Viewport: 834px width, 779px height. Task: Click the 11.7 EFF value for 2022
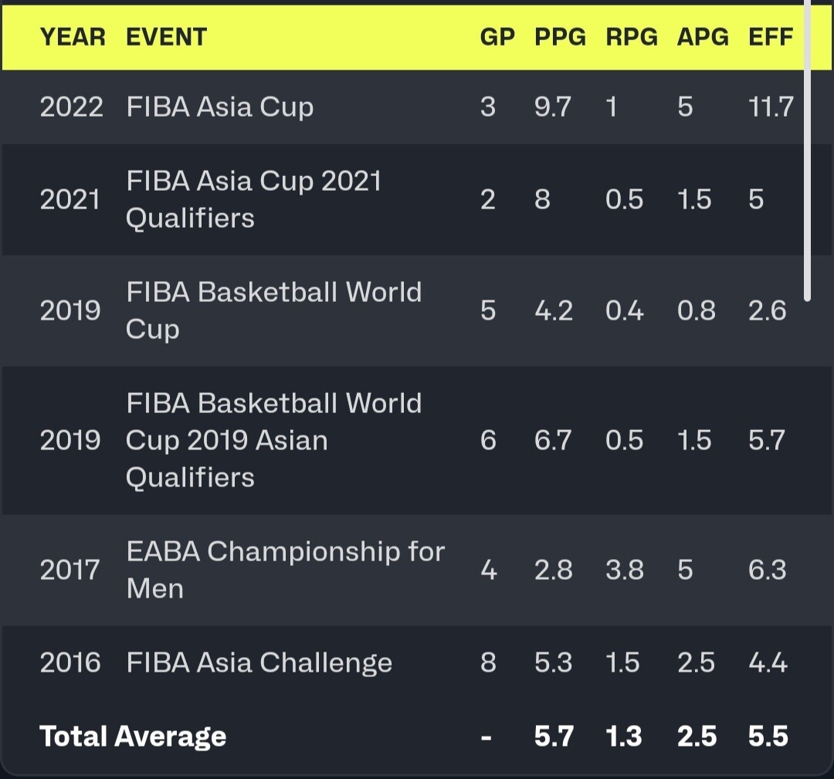point(770,107)
